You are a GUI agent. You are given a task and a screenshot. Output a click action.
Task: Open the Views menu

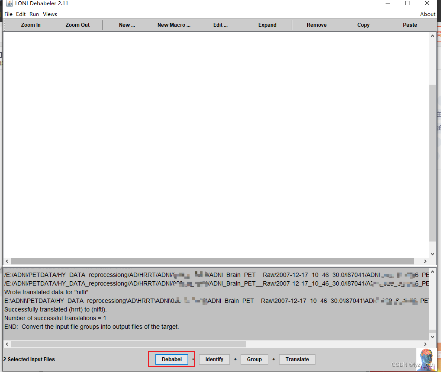pos(50,14)
